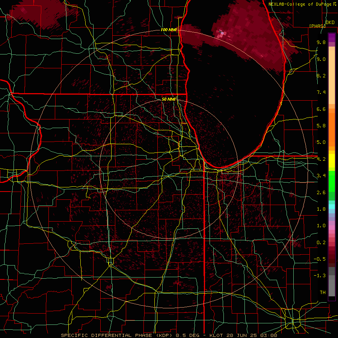Click the TH legend label

pyautogui.click(x=323, y=293)
